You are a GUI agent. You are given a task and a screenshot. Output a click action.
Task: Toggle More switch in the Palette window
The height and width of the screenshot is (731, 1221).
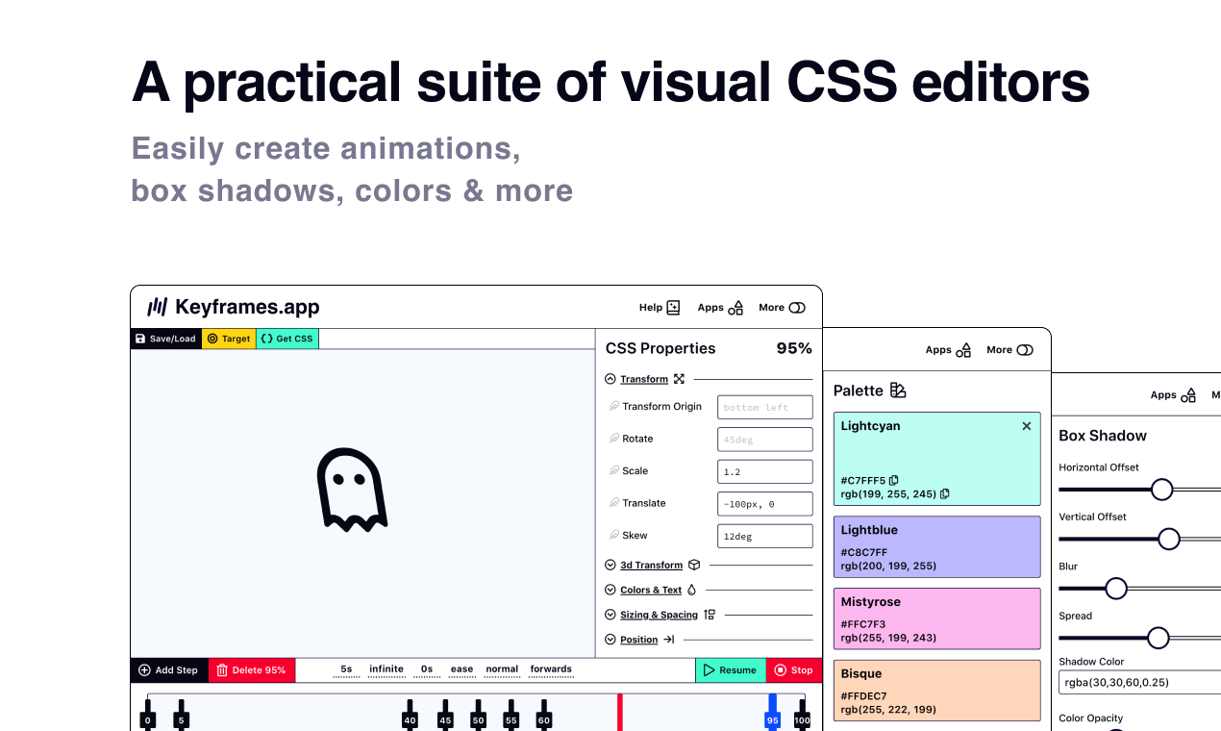pos(1025,350)
